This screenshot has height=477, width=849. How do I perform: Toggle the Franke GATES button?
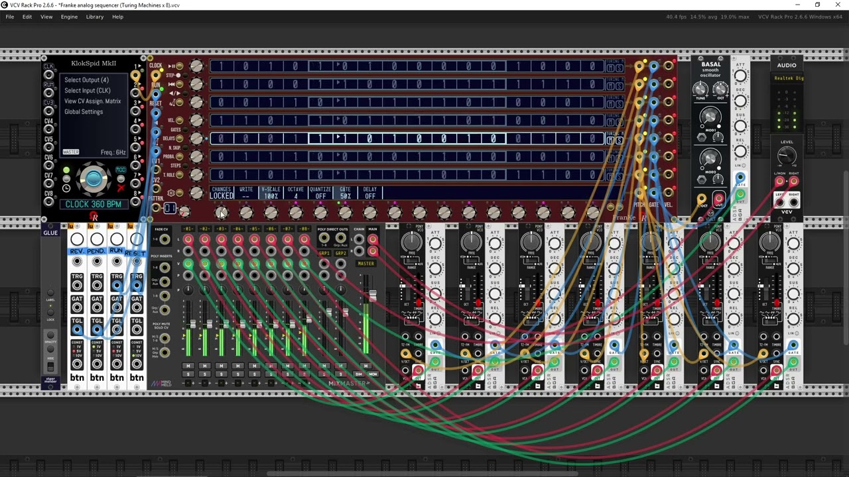tap(186, 129)
